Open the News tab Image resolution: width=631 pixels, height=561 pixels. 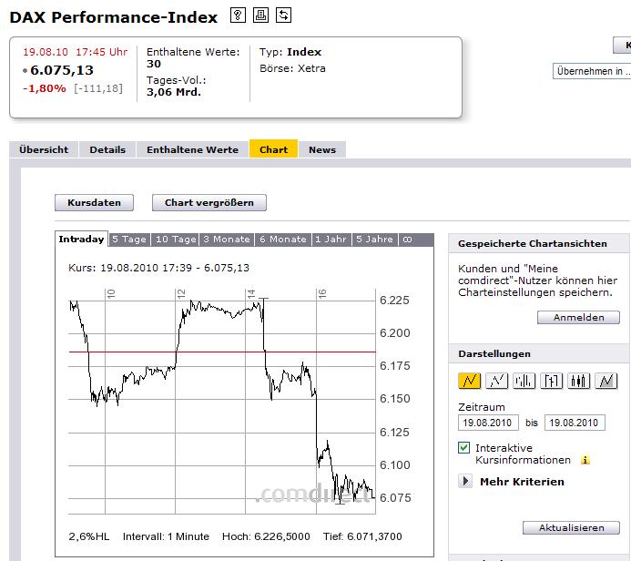tap(322, 149)
